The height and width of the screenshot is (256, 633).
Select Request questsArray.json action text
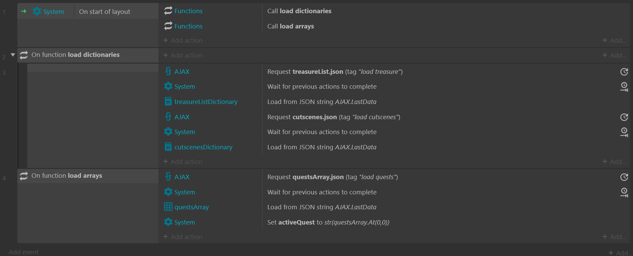click(332, 177)
